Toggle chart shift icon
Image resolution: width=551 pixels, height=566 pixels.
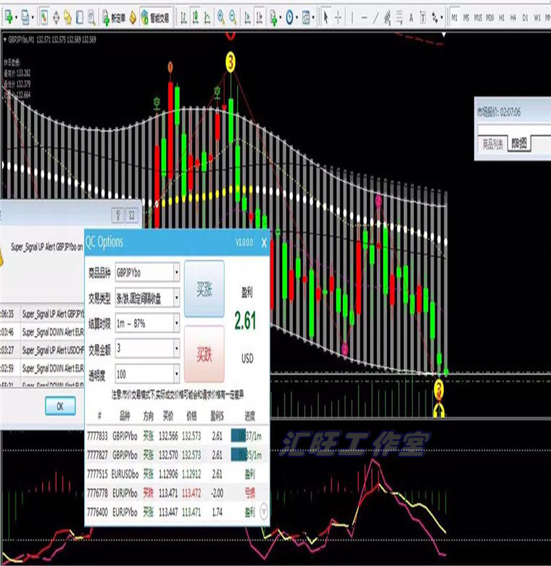[260, 17]
